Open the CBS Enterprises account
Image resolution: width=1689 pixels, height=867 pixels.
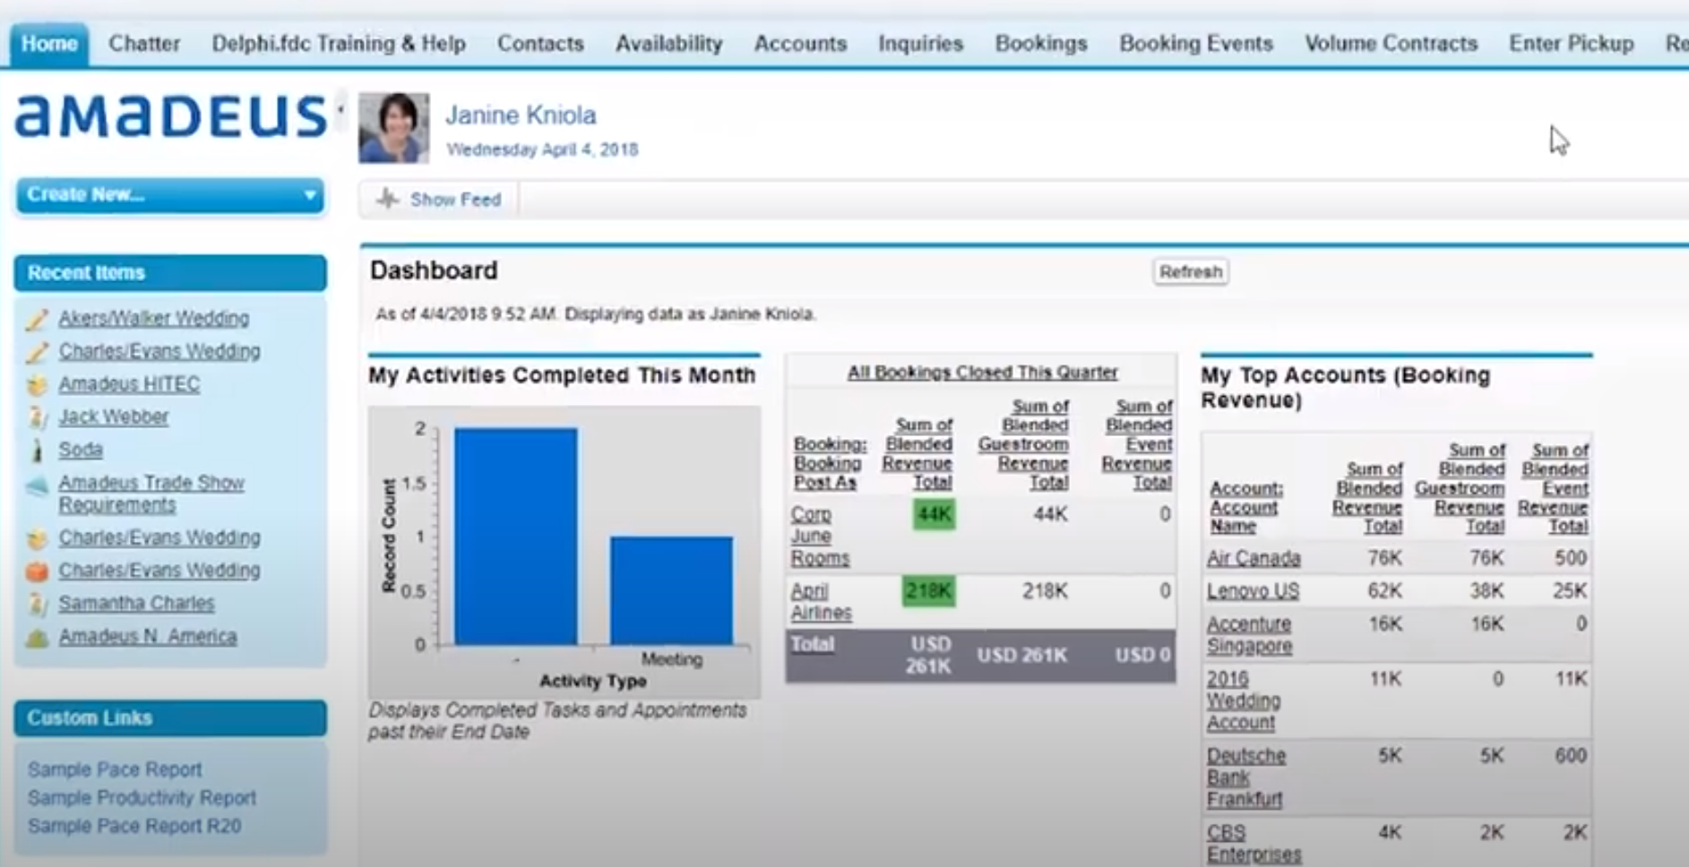click(x=1254, y=844)
